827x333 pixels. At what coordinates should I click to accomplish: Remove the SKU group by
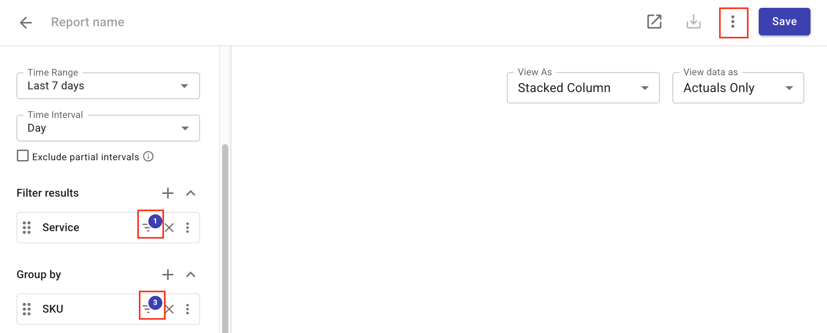pyautogui.click(x=169, y=309)
